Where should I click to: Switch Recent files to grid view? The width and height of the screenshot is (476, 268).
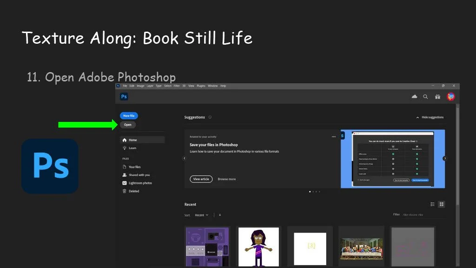click(x=442, y=204)
